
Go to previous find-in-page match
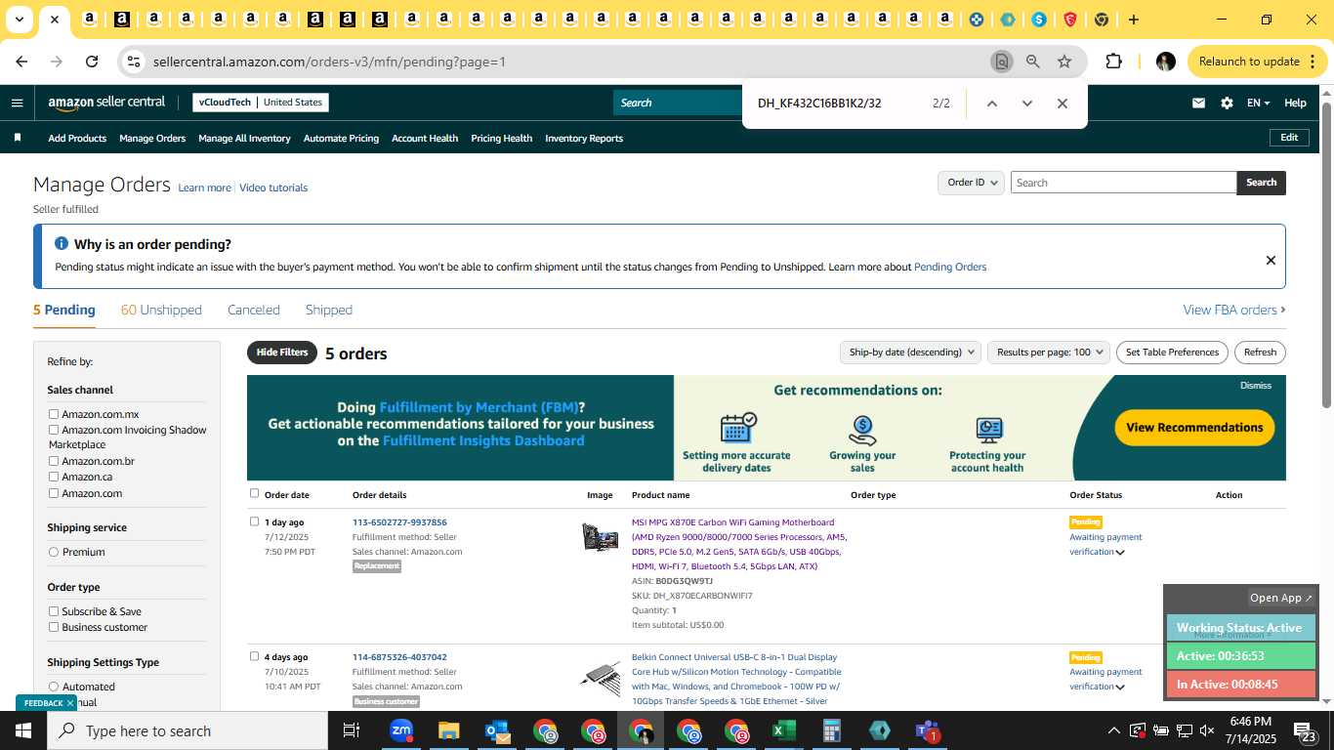point(992,104)
